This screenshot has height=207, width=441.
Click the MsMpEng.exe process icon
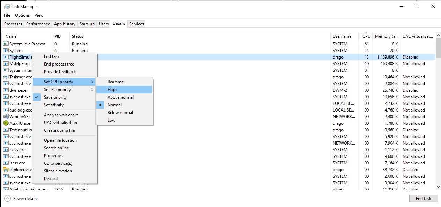[6, 63]
